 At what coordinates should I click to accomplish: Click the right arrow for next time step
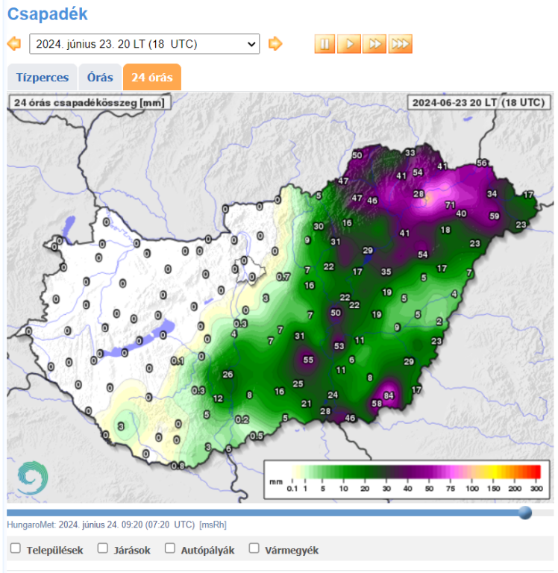click(275, 44)
